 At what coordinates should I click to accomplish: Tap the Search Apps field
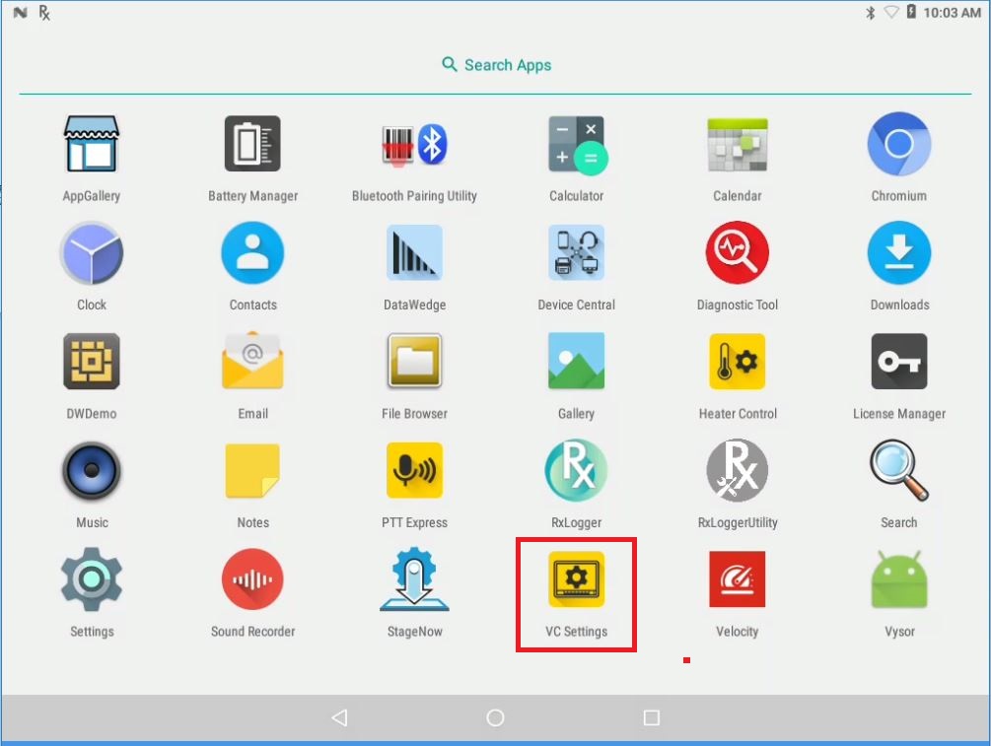coord(496,65)
